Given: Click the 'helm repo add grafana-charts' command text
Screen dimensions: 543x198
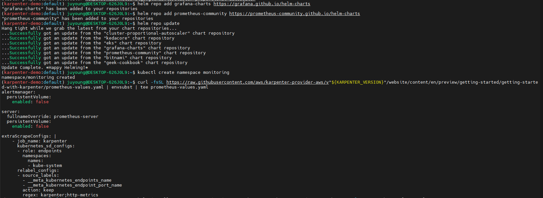Looking at the screenshot, I should pyautogui.click(x=174, y=4).
